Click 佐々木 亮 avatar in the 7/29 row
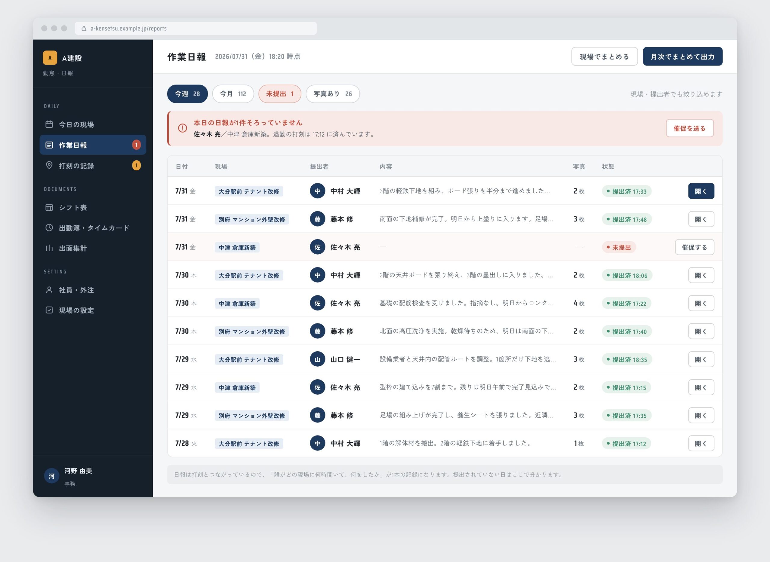 (317, 387)
